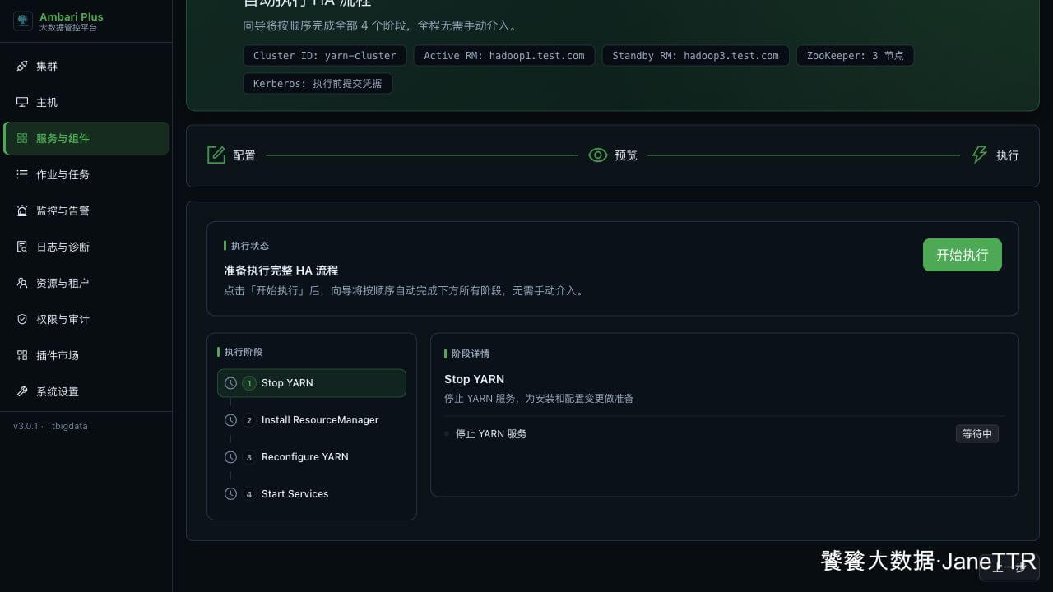Viewport: 1053px width, 592px height.
Task: Click the 集群 cluster icon in sidebar
Action: (x=22, y=66)
